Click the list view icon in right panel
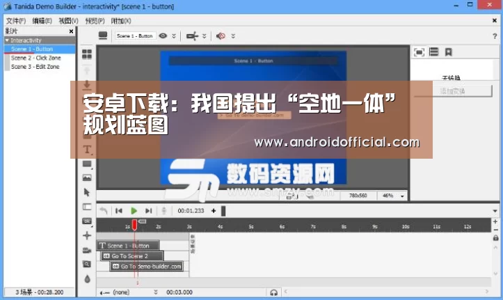Screen dimensions: 503x300 coord(433,52)
